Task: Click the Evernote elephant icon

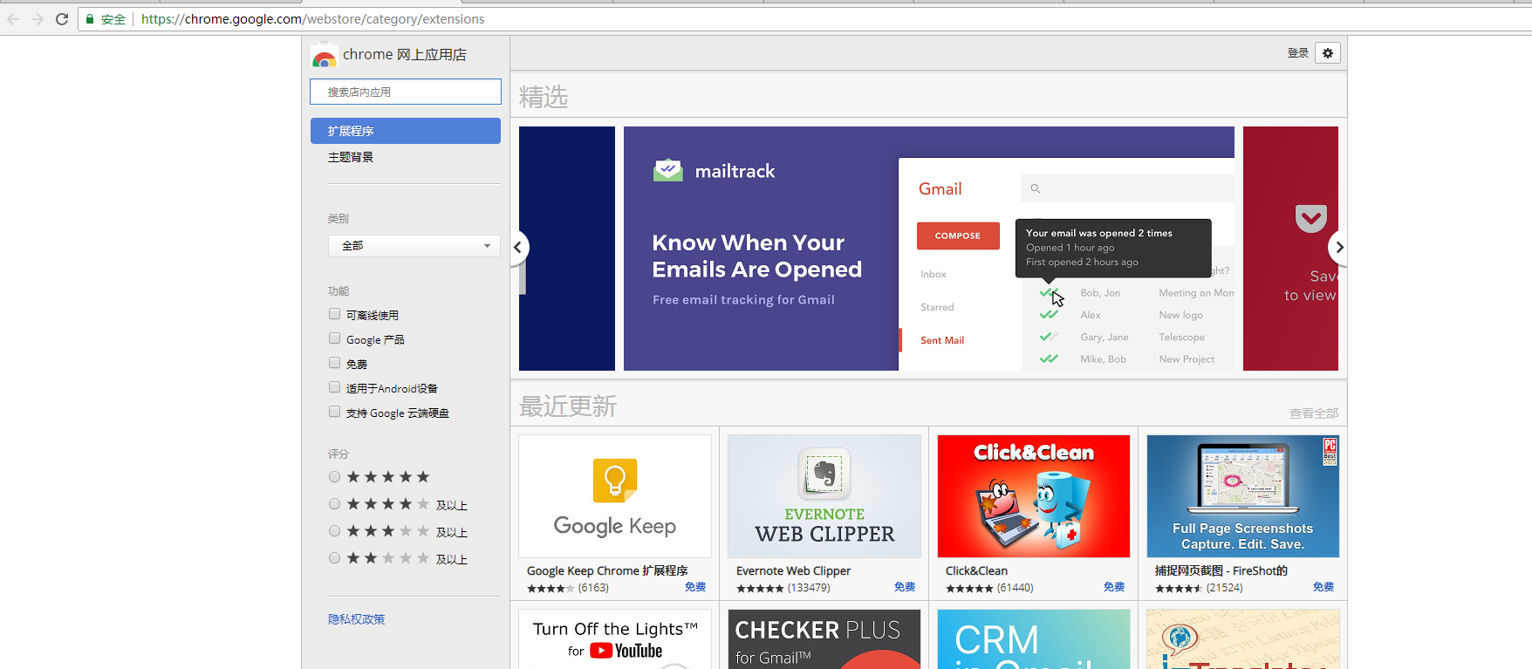Action: pyautogui.click(x=824, y=474)
